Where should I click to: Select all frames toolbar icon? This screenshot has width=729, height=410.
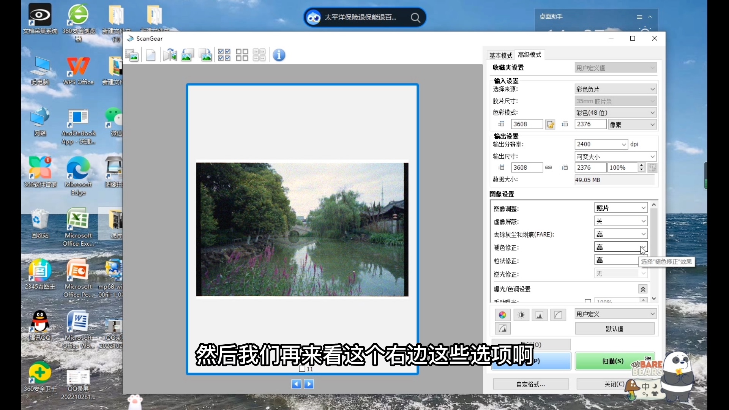[224, 55]
